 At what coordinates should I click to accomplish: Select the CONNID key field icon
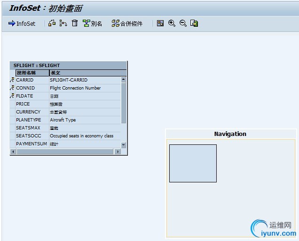tap(12, 88)
